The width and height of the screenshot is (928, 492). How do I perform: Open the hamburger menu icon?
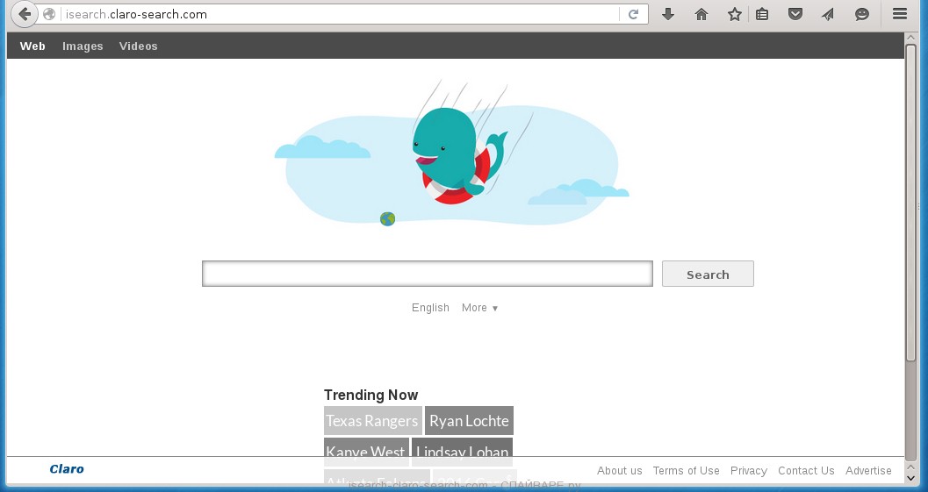tap(900, 14)
